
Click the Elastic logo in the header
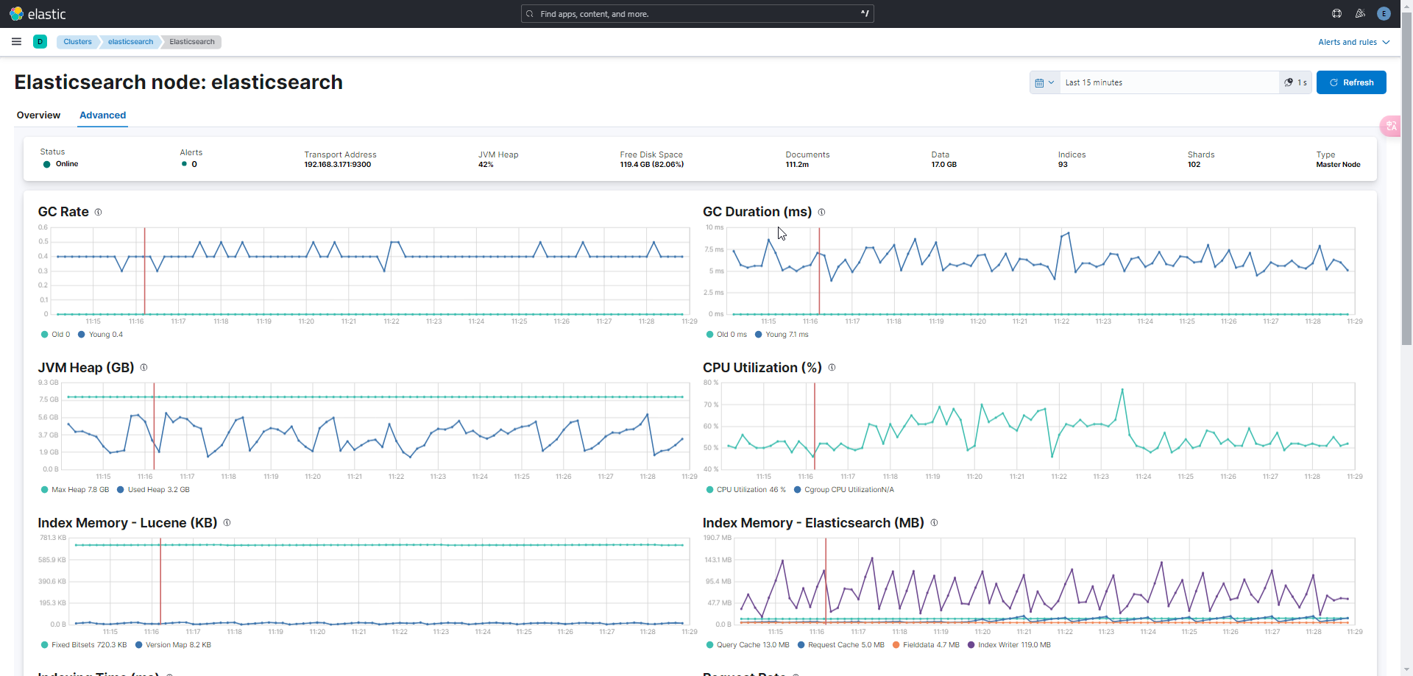point(38,14)
